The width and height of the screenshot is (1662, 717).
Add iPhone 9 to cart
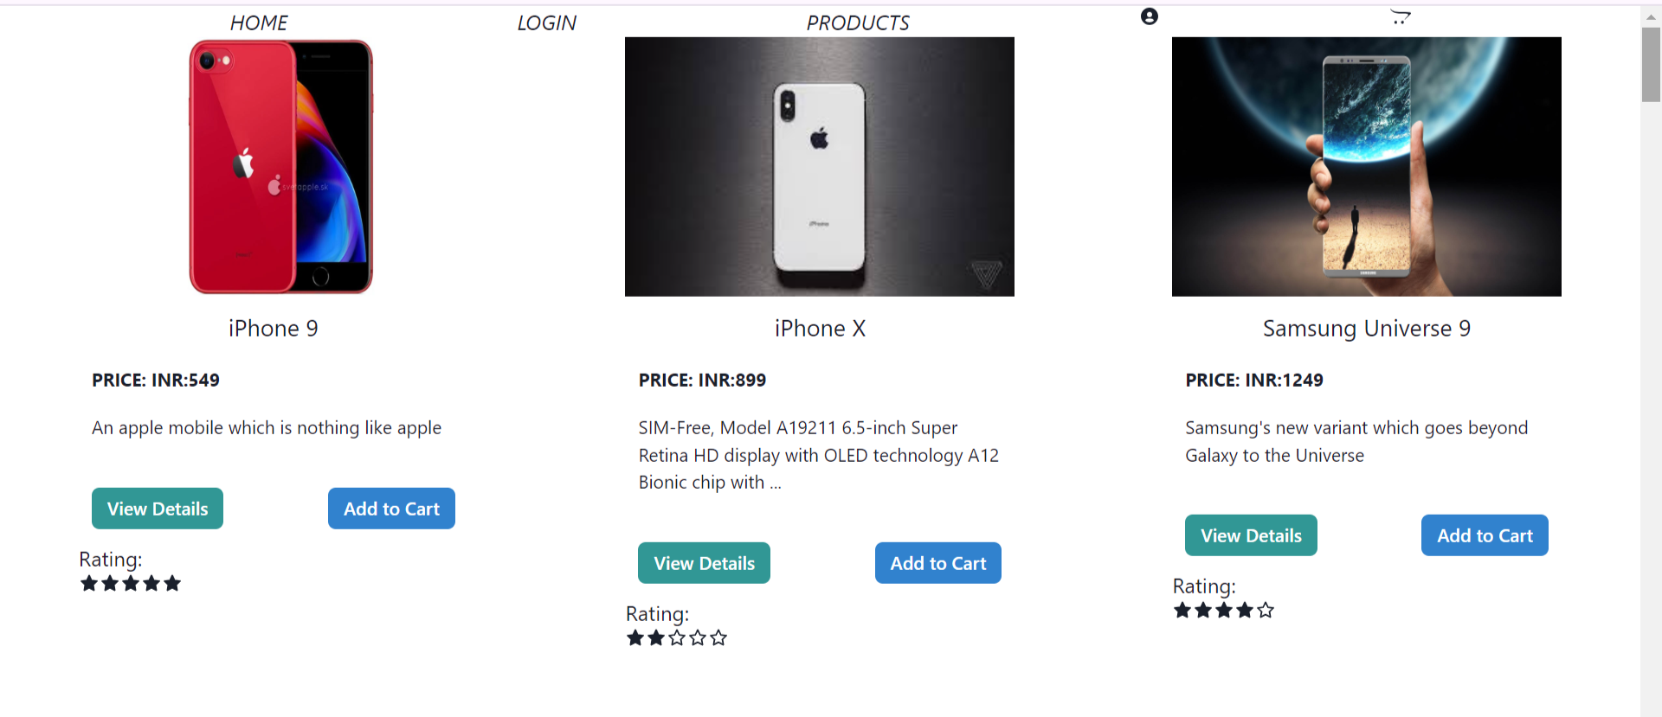pyautogui.click(x=391, y=509)
